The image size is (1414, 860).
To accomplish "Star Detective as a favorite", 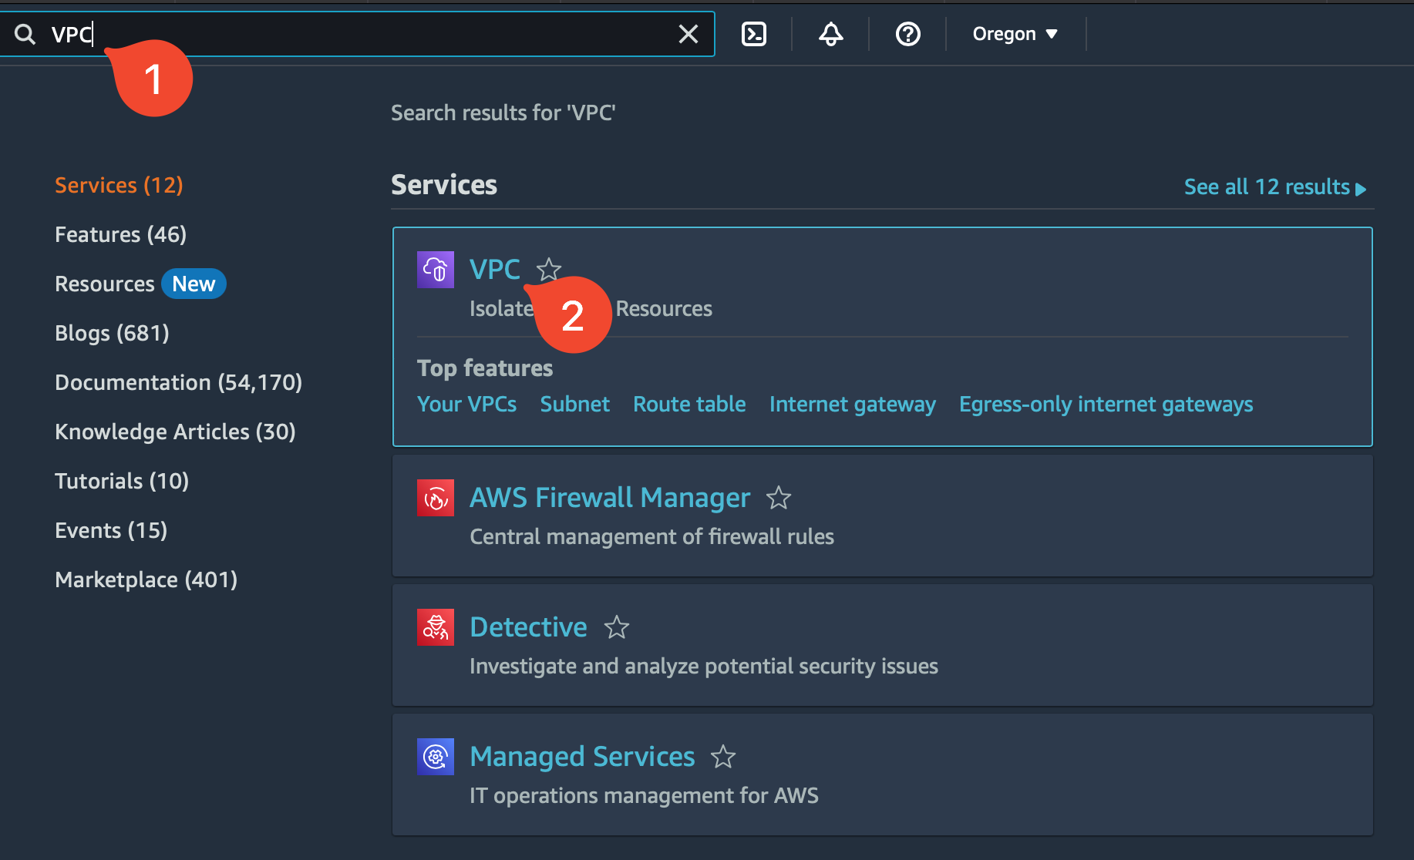I will pos(616,628).
